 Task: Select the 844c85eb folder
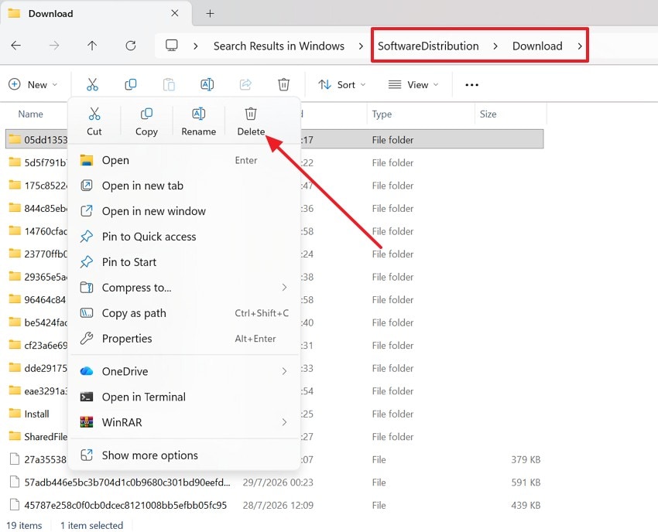(38, 208)
